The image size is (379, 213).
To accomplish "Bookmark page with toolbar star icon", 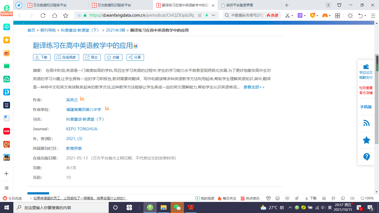I will (x=66, y=16).
